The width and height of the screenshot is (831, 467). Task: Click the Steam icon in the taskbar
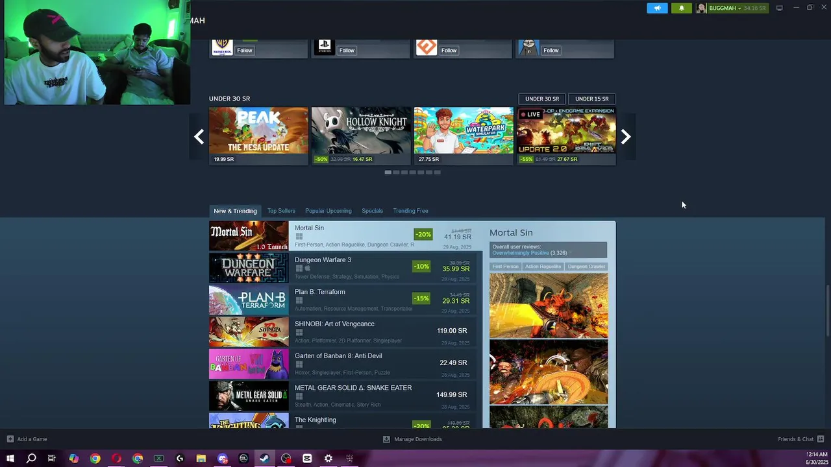[264, 459]
